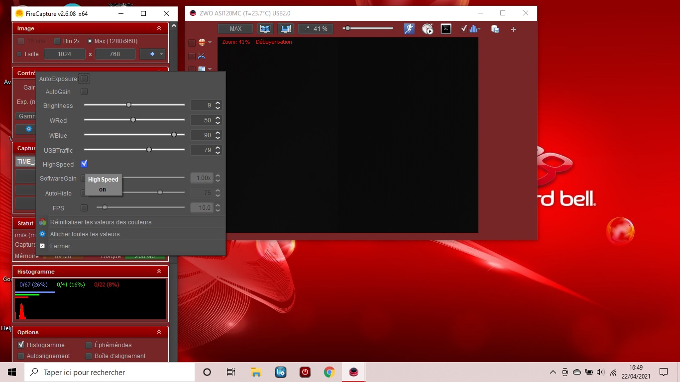
Task: Launch File Explorer from the taskbar
Action: coord(256,372)
